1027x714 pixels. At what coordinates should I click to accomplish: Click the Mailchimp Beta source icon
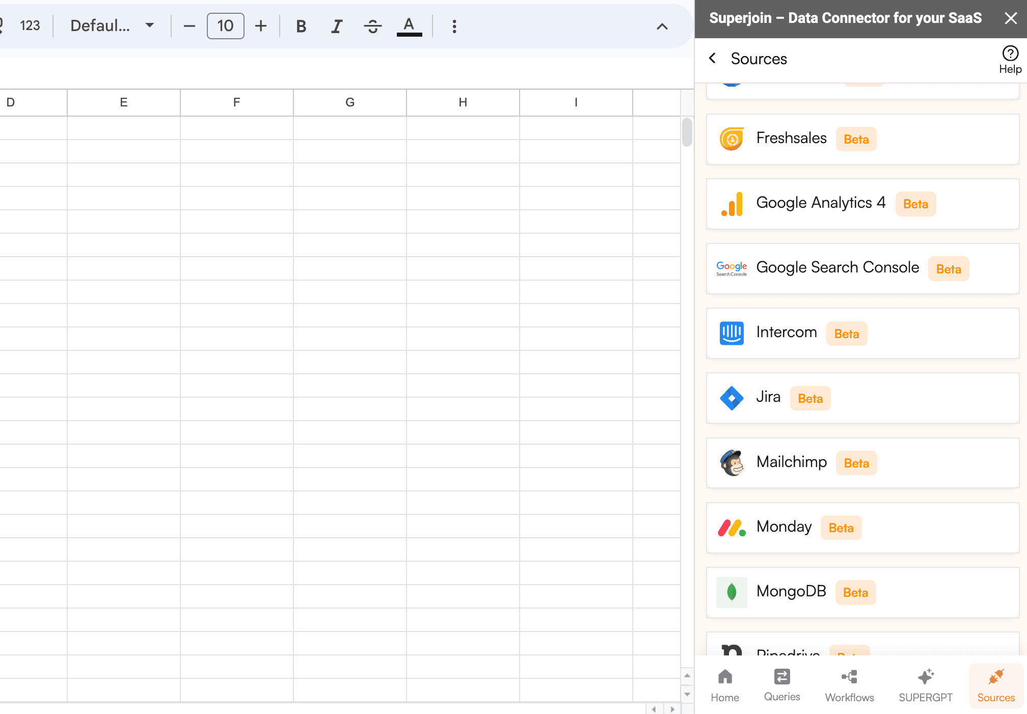(732, 463)
